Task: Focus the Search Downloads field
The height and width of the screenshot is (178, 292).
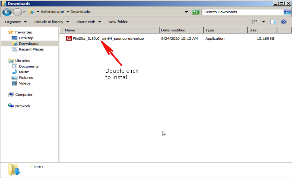Action: [x=242, y=12]
